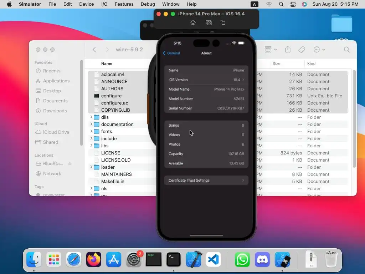Open Launchpad from the Dock
365x274 pixels.
(x=54, y=259)
